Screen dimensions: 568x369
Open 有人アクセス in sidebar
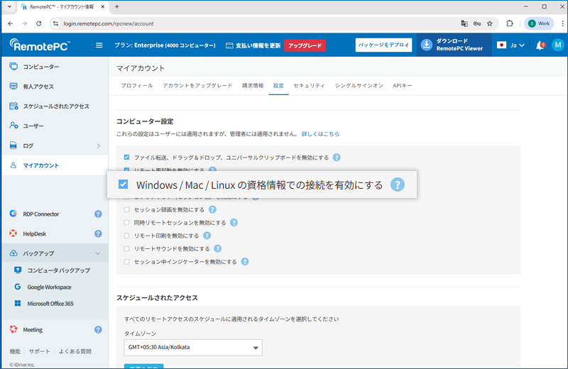(38, 86)
